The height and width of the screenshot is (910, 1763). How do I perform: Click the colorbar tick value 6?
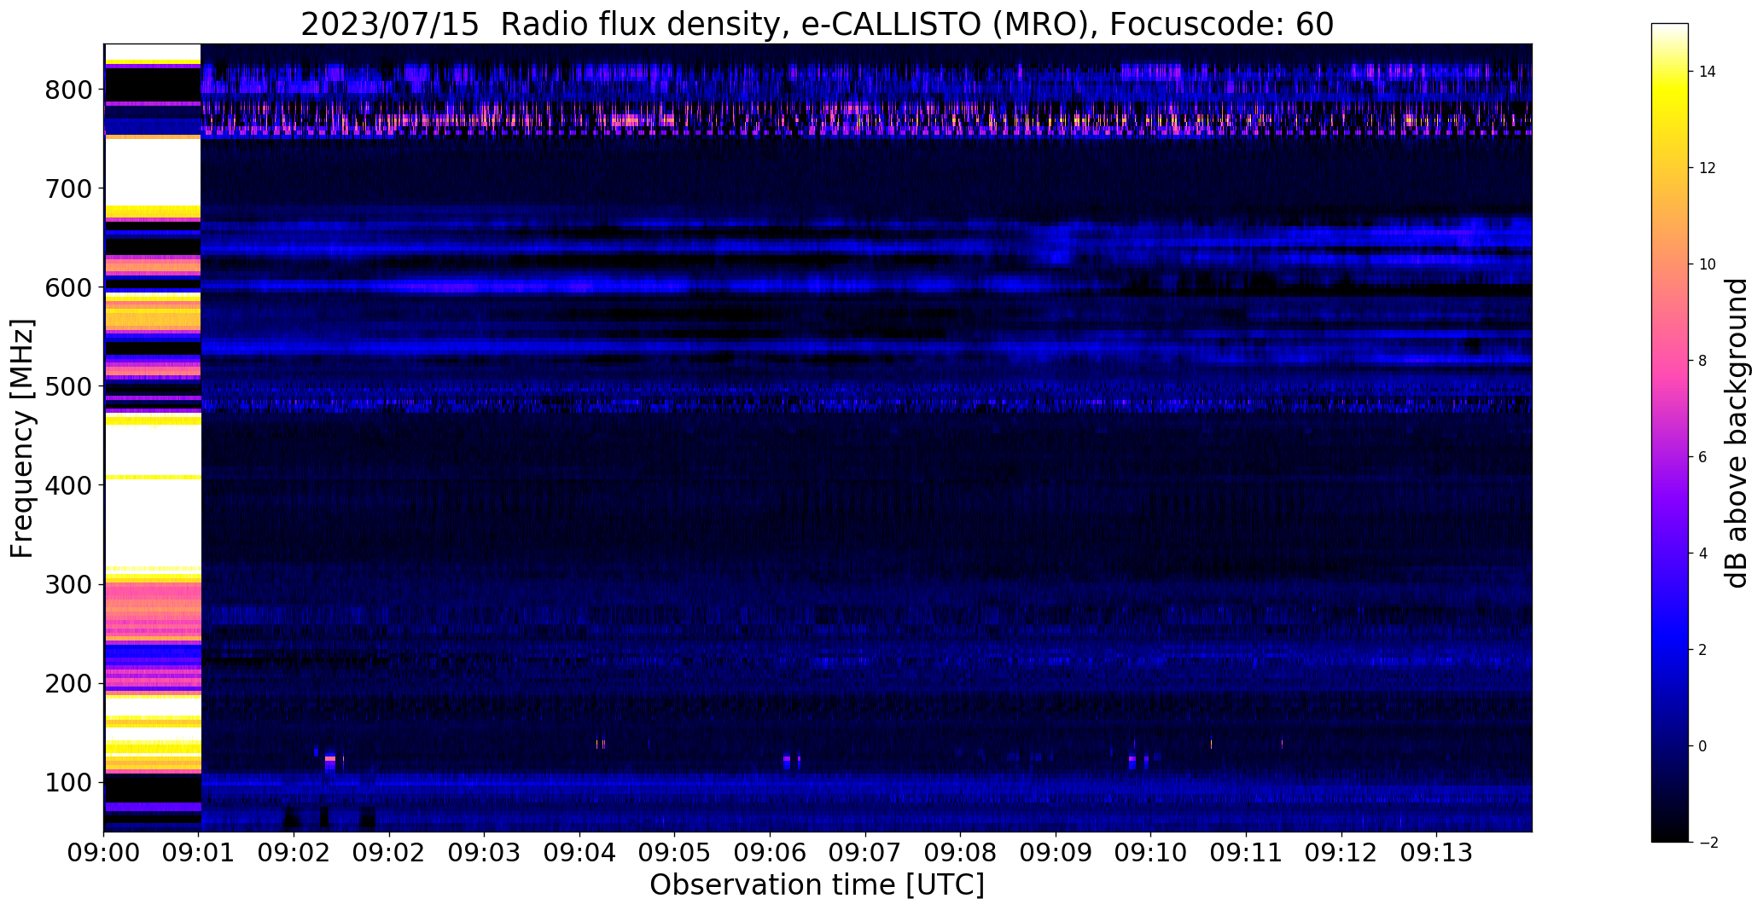pyautogui.click(x=1702, y=457)
